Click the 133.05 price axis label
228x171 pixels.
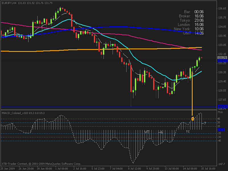tap(222, 45)
